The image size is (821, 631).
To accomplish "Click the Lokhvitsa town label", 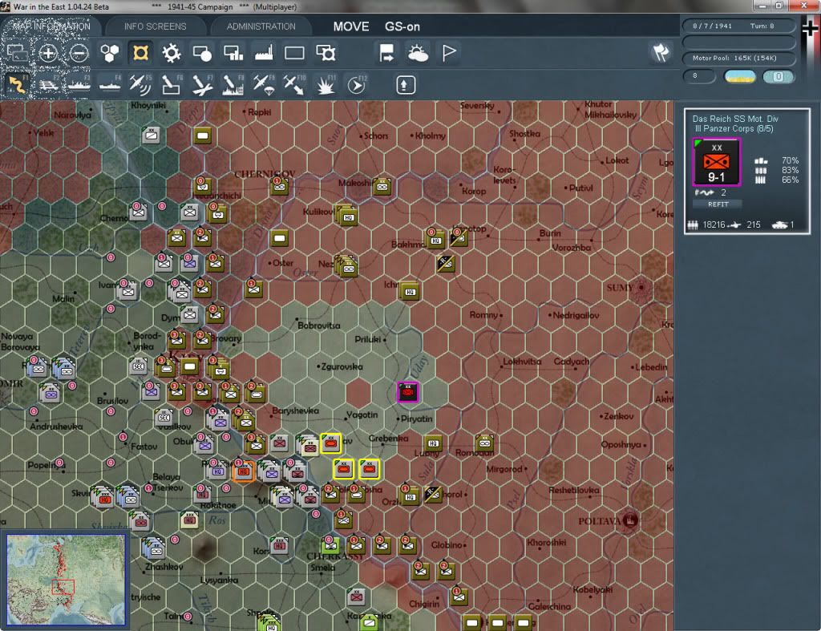I will coord(523,362).
